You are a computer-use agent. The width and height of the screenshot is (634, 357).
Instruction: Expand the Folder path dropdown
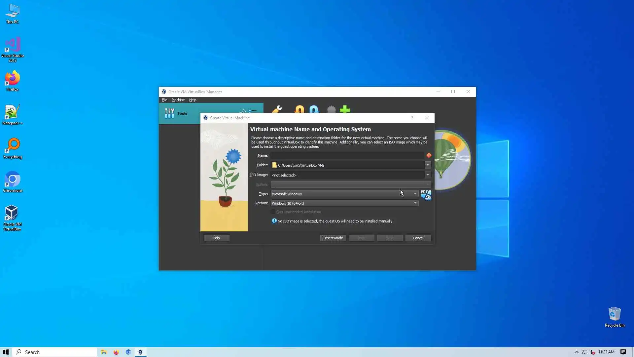(x=428, y=165)
